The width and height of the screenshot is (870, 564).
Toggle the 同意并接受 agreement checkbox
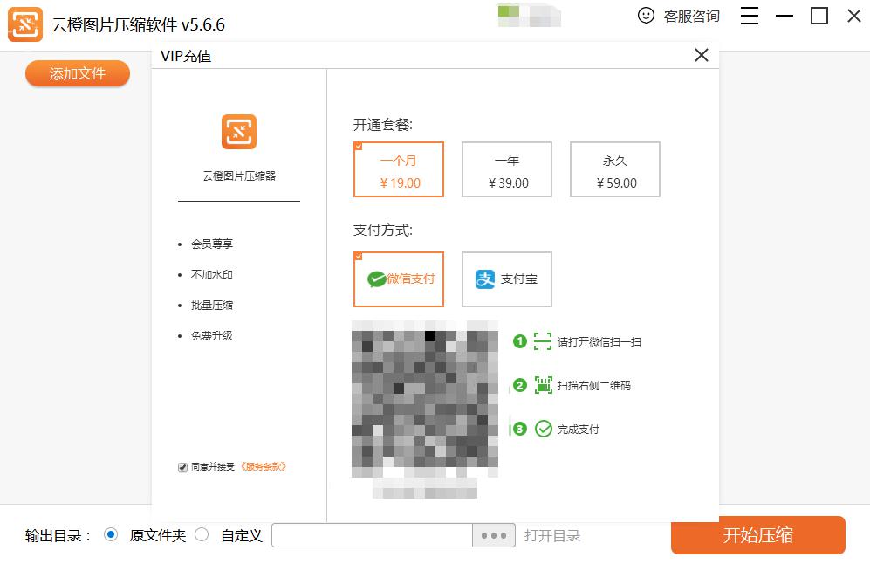pyautogui.click(x=182, y=467)
